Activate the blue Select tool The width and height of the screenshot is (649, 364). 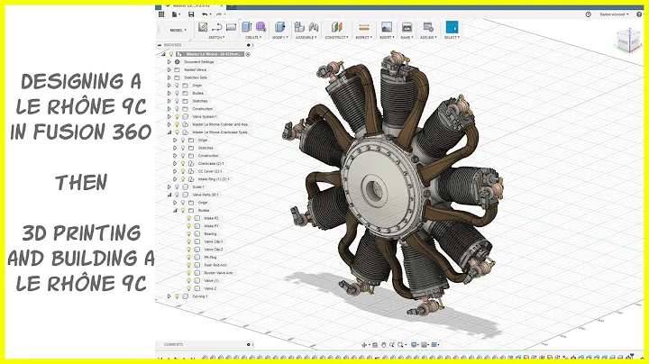452,27
